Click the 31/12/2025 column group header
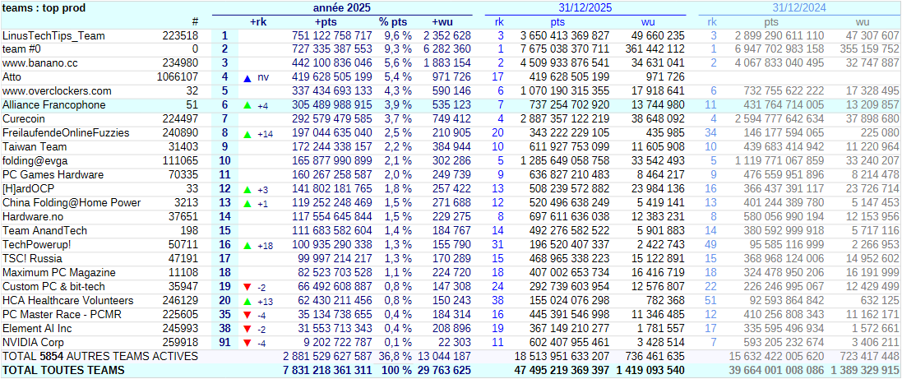This screenshot has width=902, height=379. tap(585, 7)
